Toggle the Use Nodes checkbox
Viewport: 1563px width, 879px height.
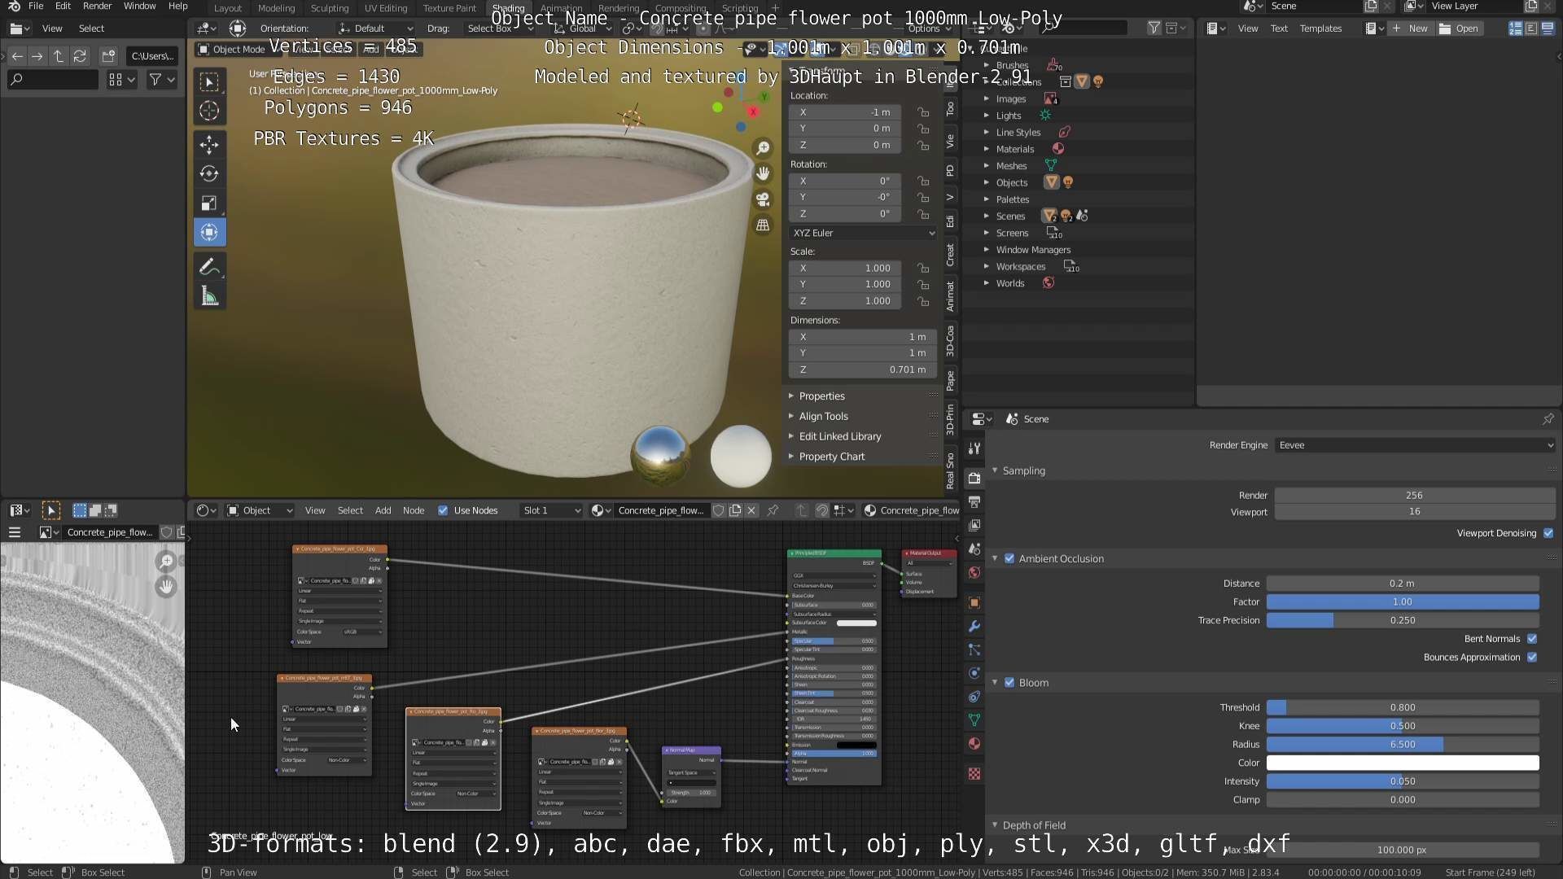point(443,510)
